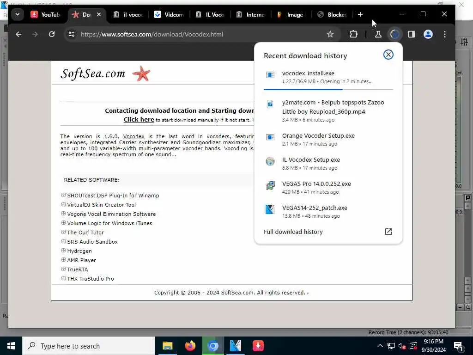The height and width of the screenshot is (355, 473).
Task: Click the SoftSea.com logo
Action: pos(93,73)
